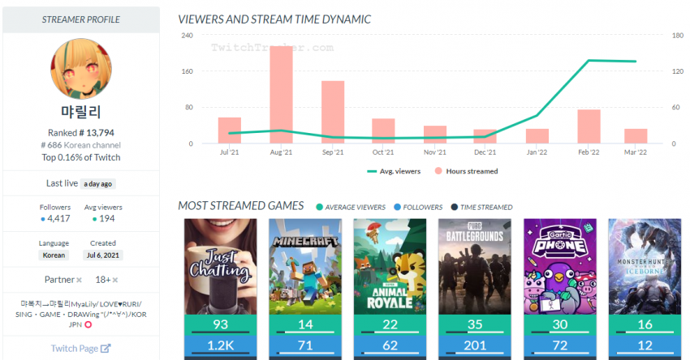Click the Jan '22 hours streamed bar
The height and width of the screenshot is (360, 690).
[537, 136]
